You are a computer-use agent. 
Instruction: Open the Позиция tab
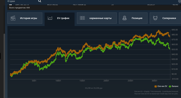pyautogui.click(x=133, y=18)
